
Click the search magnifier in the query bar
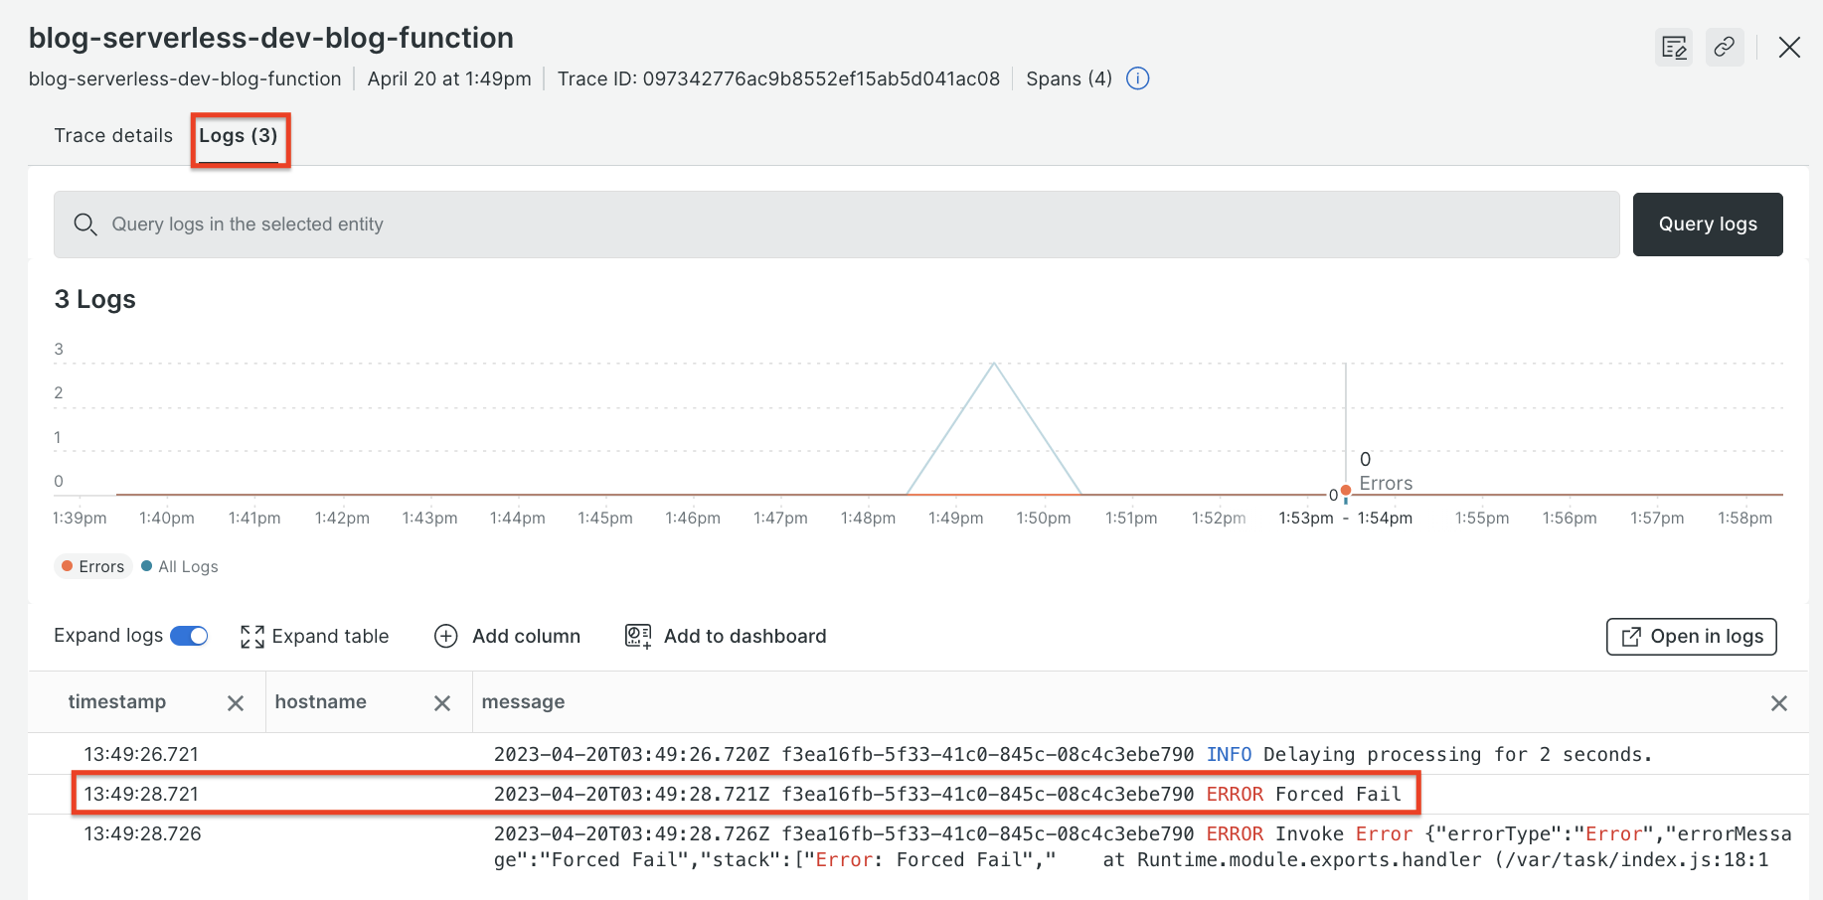pyautogui.click(x=85, y=225)
